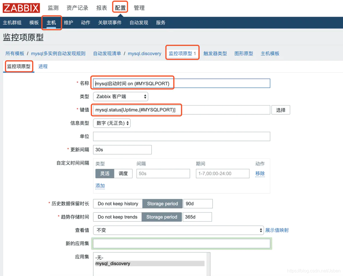Go to 模板 submenu
The height and width of the screenshot is (276, 343).
tap(34, 23)
